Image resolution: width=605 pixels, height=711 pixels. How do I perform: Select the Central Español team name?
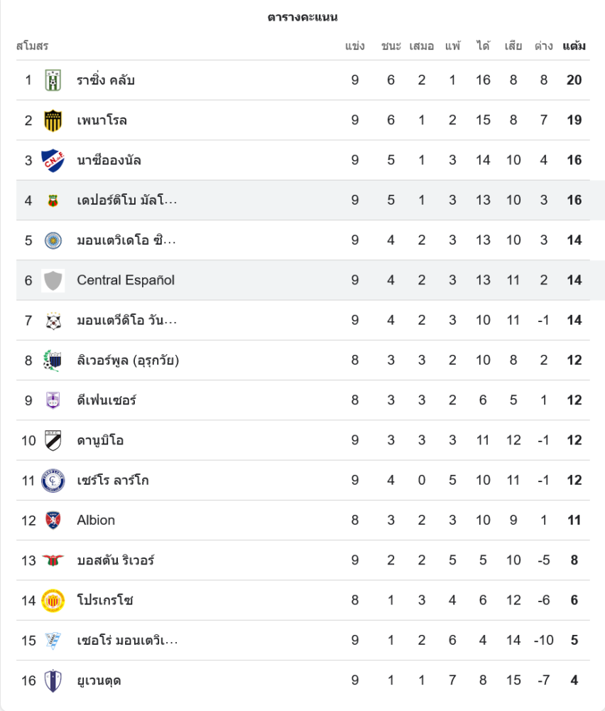[126, 280]
